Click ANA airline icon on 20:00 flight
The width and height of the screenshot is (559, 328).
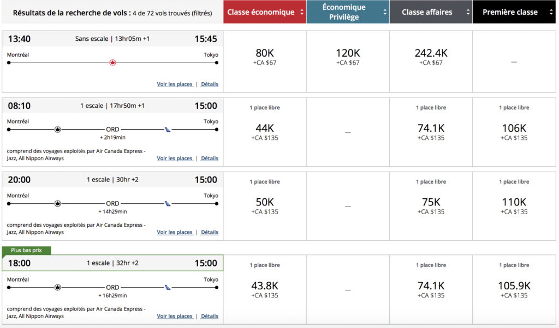[168, 204]
